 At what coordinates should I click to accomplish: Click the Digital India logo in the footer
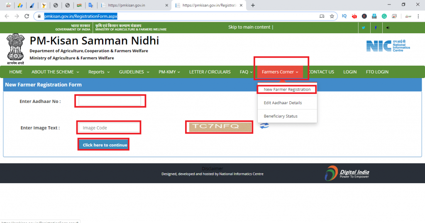pos(347,173)
